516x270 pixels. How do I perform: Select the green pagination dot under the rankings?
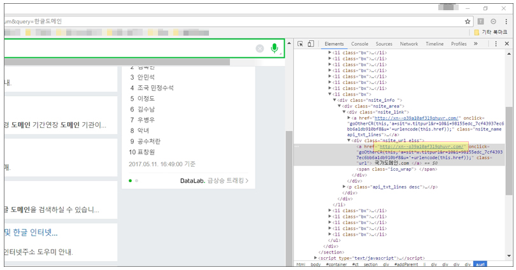tap(131, 181)
